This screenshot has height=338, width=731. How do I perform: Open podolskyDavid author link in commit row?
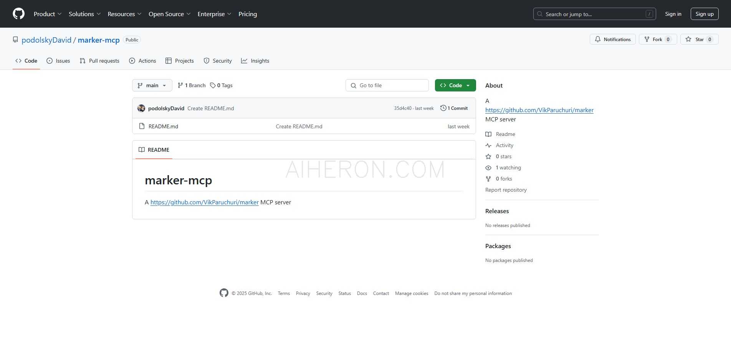coord(166,108)
